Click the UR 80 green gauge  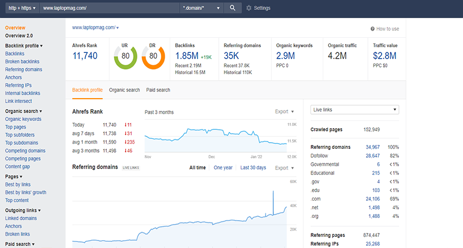tap(126, 56)
